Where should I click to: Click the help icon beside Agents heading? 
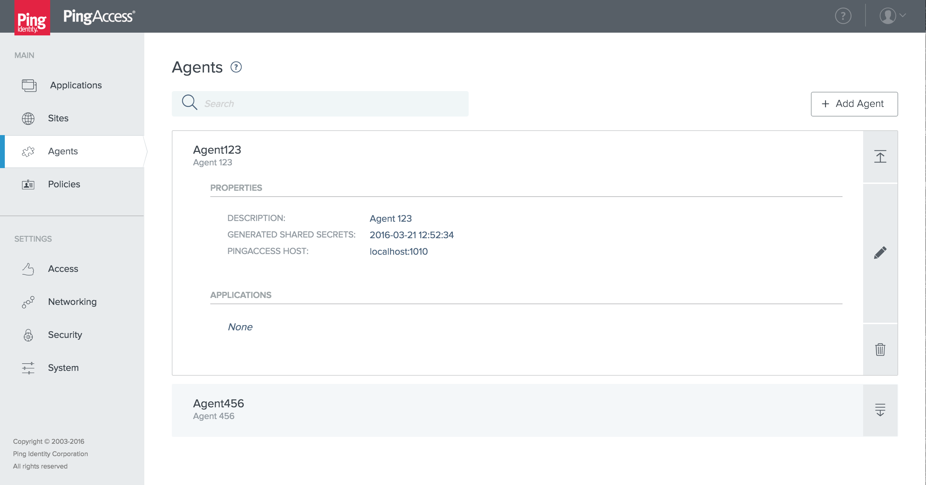click(236, 67)
